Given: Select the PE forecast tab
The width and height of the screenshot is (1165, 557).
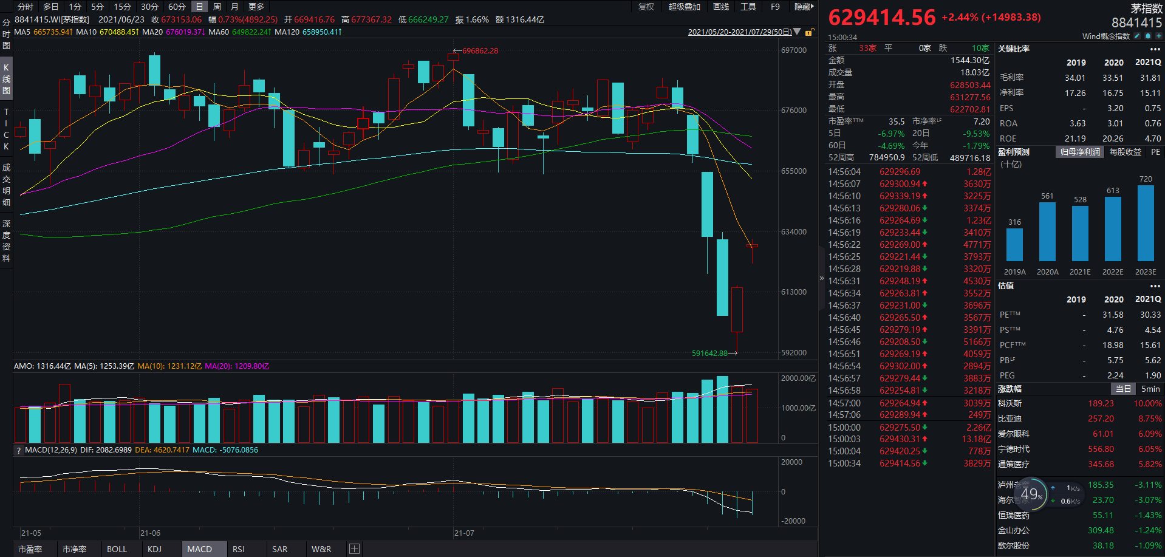Looking at the screenshot, I should (x=1155, y=152).
